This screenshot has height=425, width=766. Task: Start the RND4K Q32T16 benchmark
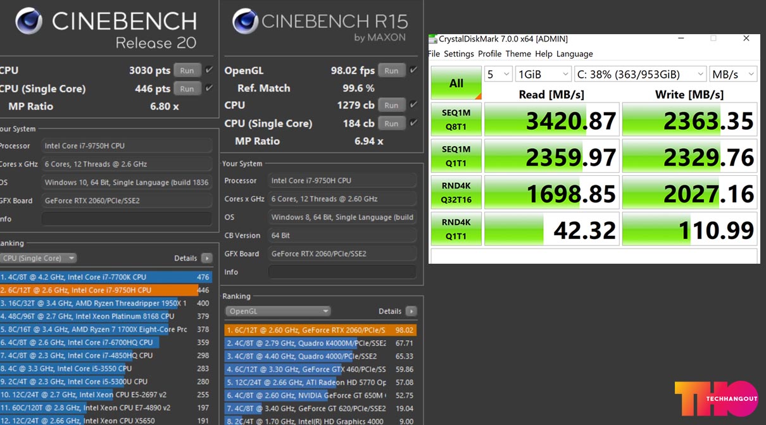[456, 192]
